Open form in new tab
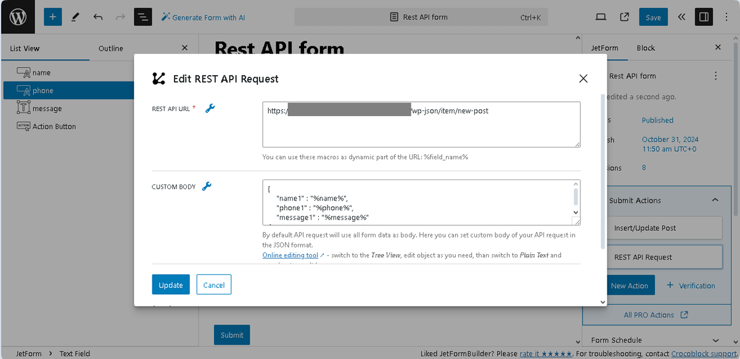Screen dimensions: 740x359 (624, 17)
